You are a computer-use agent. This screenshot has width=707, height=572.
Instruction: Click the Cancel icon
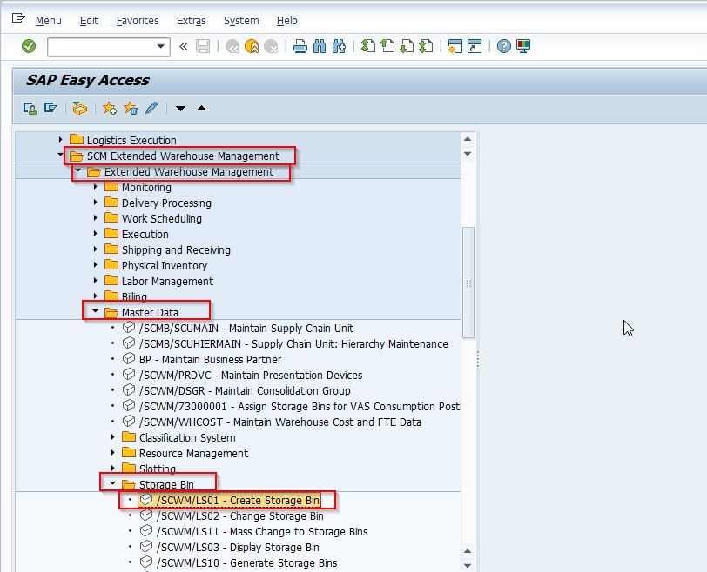[x=271, y=46]
